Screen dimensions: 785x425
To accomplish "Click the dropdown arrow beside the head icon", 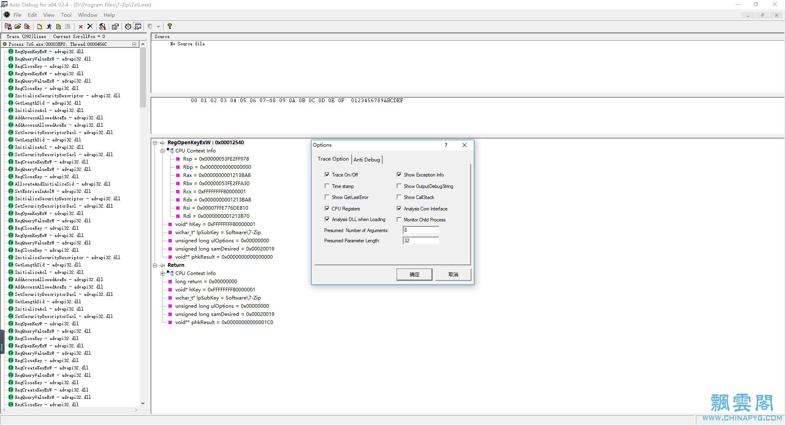I will tap(158, 27).
